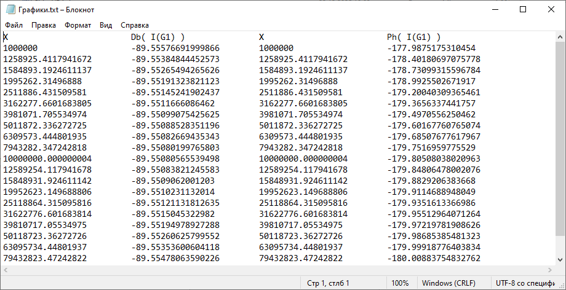566x290 pixels.
Task: Click value -89.55083821245583
Action: pyautogui.click(x=175, y=170)
